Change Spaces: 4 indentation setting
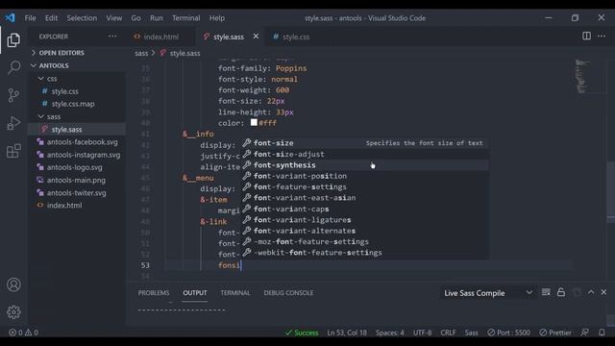 coord(389,333)
